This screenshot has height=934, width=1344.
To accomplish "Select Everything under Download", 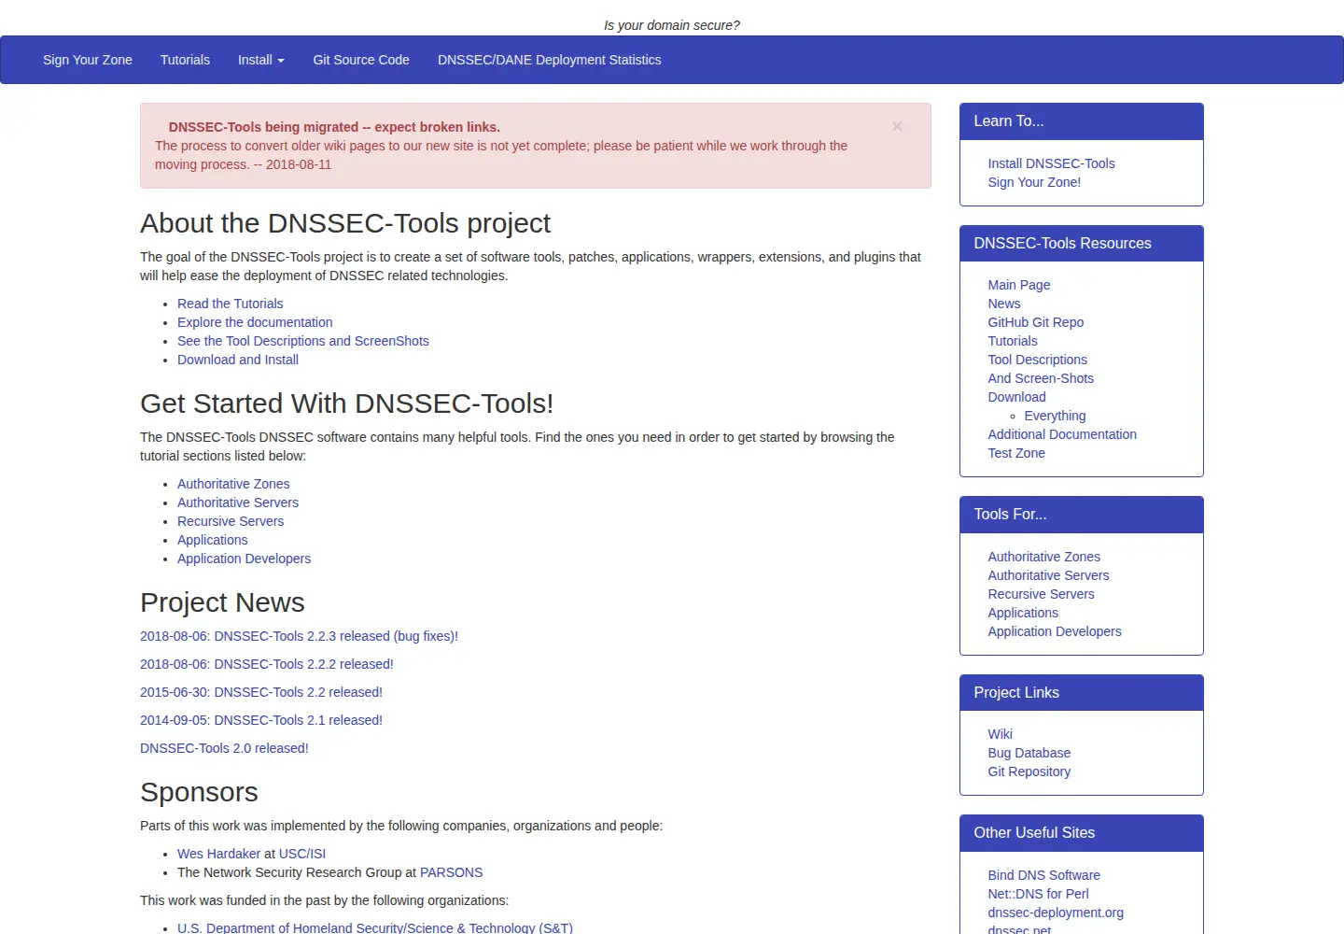I will click(1055, 416).
